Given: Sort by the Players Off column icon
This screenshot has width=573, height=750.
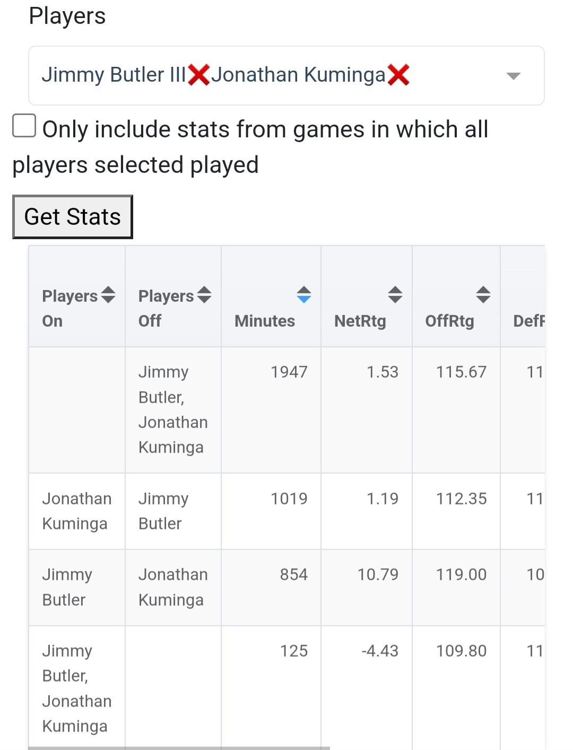Looking at the screenshot, I should [204, 294].
